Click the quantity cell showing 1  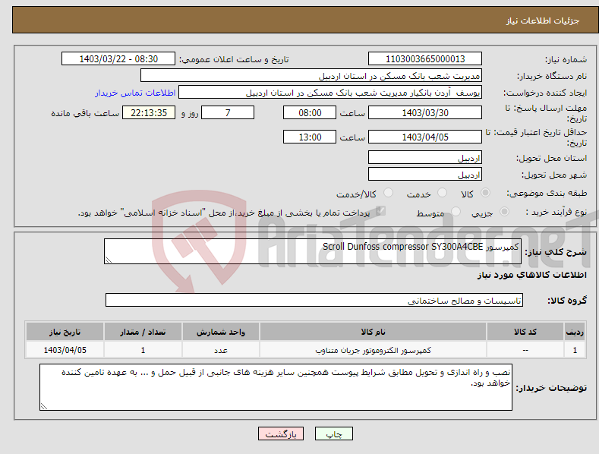coord(143,350)
